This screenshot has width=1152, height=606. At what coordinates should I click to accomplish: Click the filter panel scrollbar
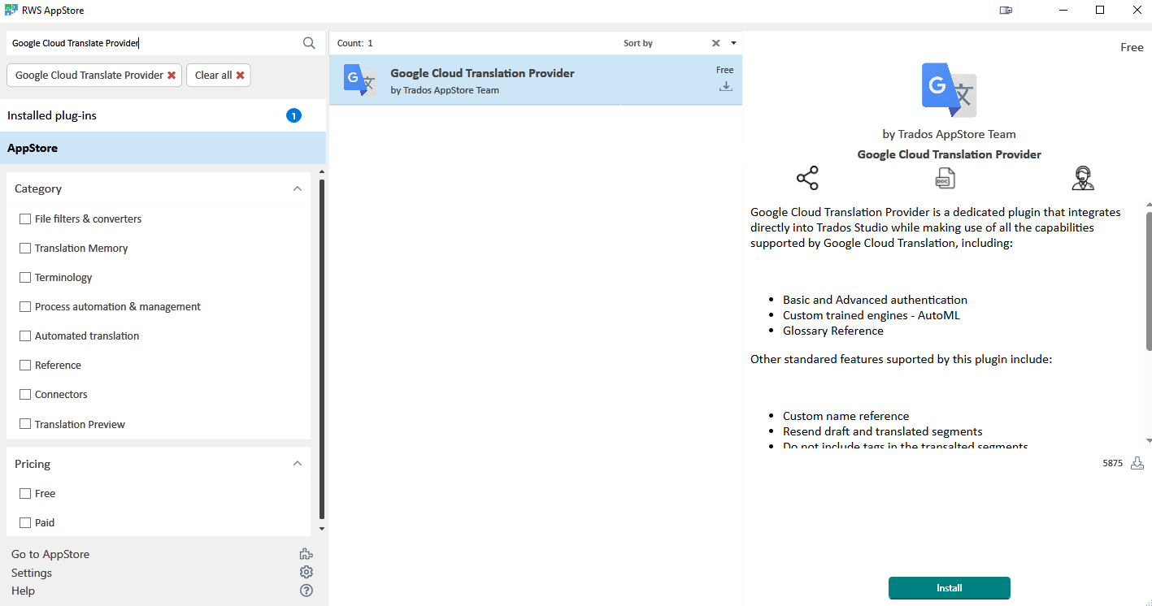click(322, 349)
